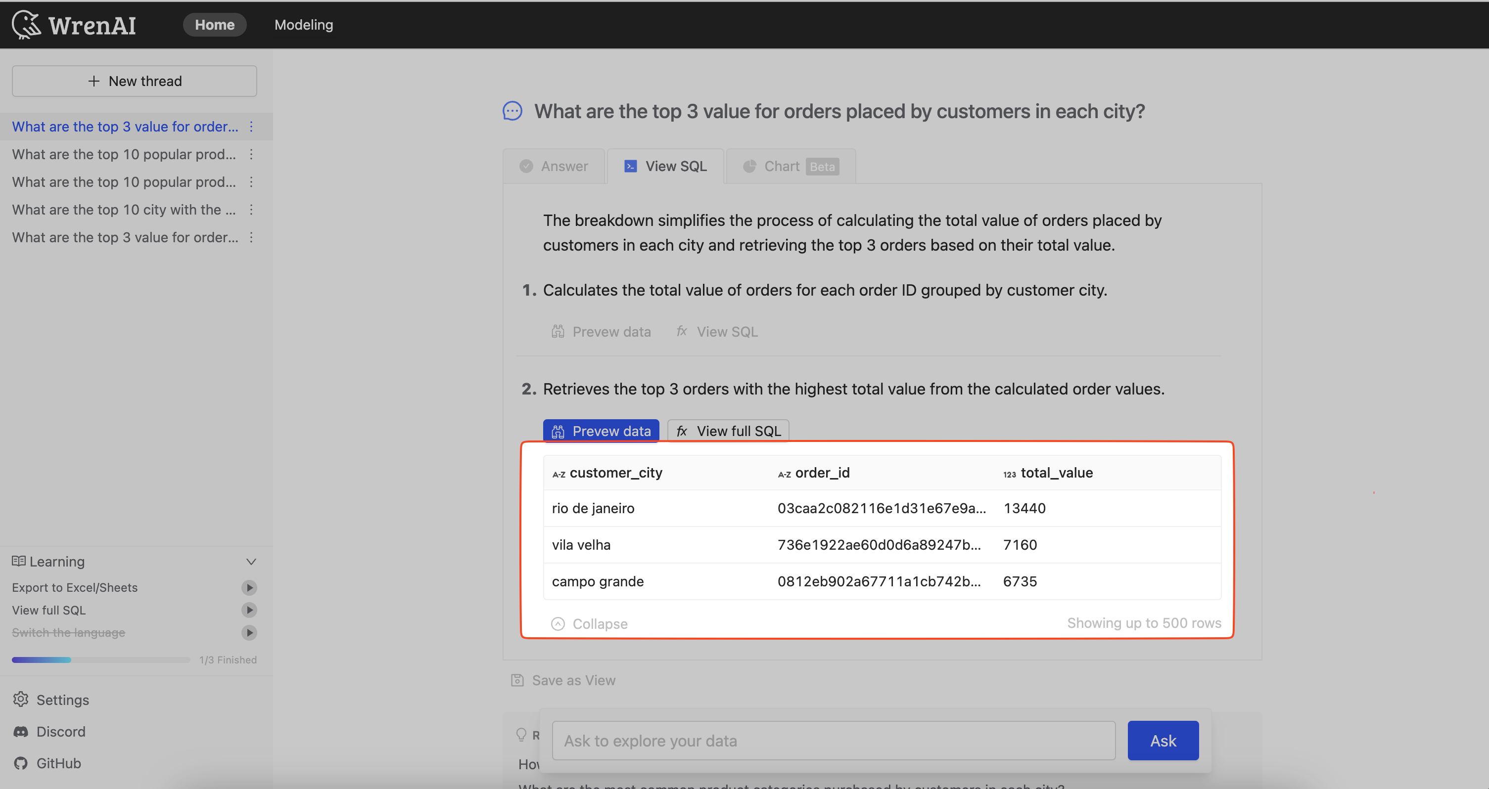Open the Home page

[x=215, y=25]
